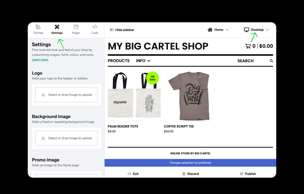Click the search magnifier icon
The height and width of the screenshot is (194, 304).
coord(271,61)
